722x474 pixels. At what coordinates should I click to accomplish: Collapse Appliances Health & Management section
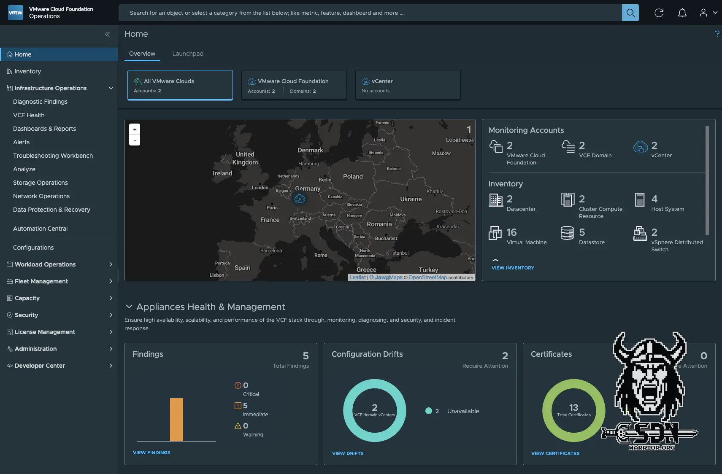pyautogui.click(x=129, y=307)
